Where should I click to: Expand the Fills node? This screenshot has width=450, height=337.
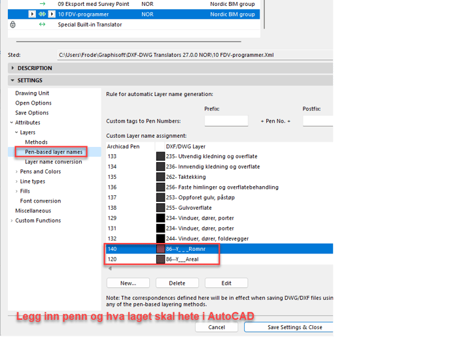pos(16,191)
